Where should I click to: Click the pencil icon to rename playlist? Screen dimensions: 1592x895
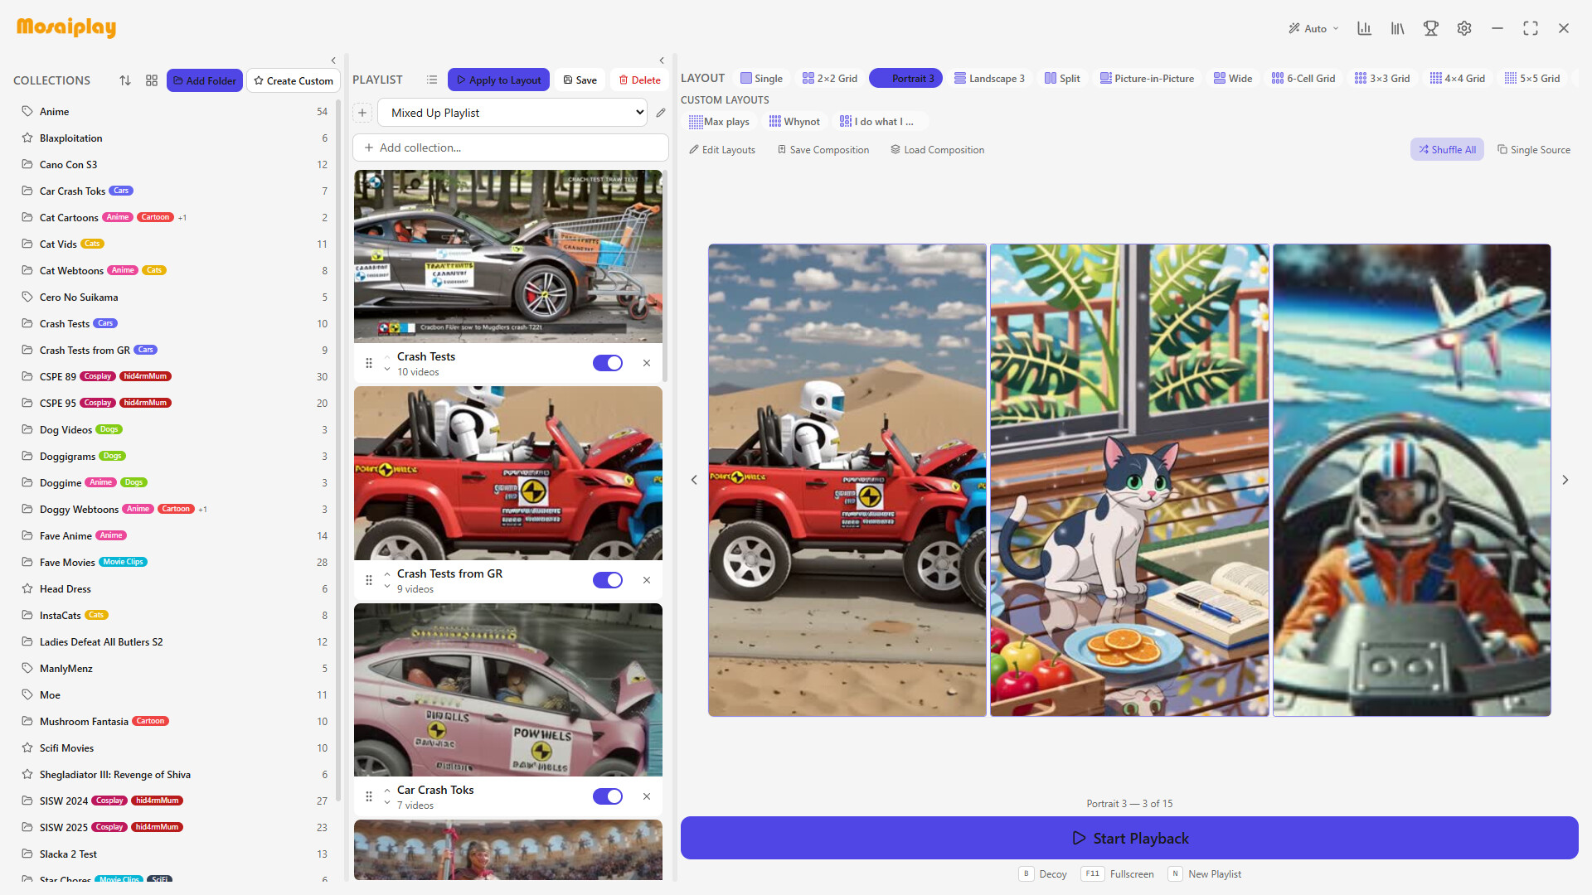[x=661, y=113]
